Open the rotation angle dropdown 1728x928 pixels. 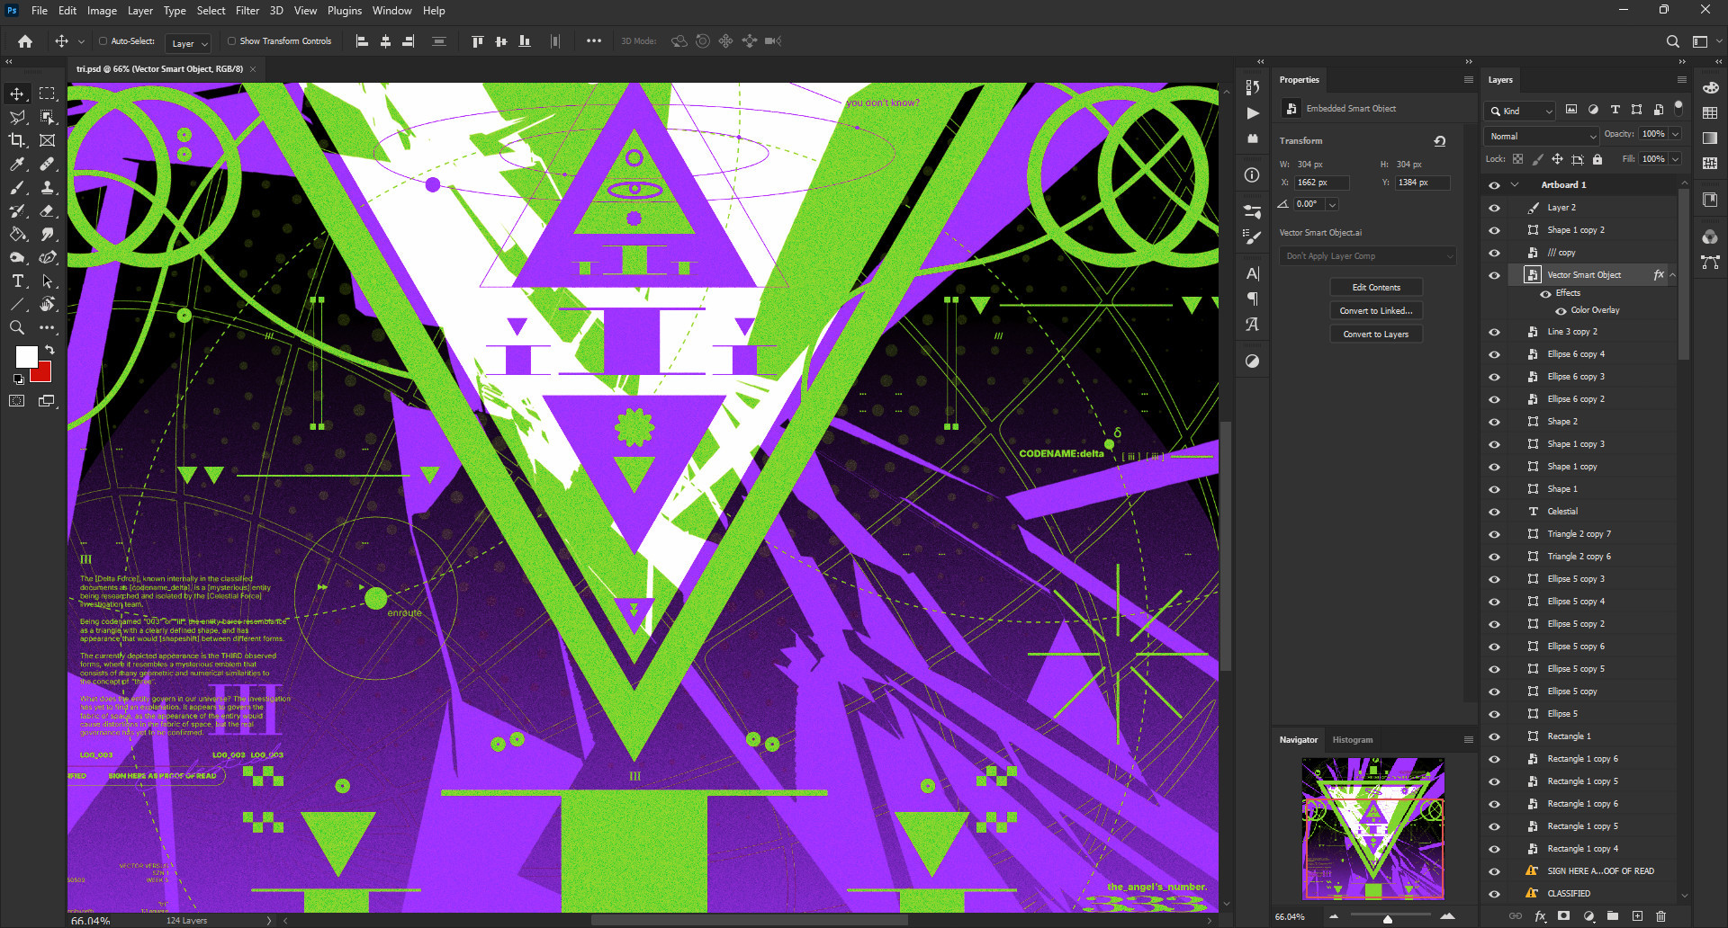1333,205
